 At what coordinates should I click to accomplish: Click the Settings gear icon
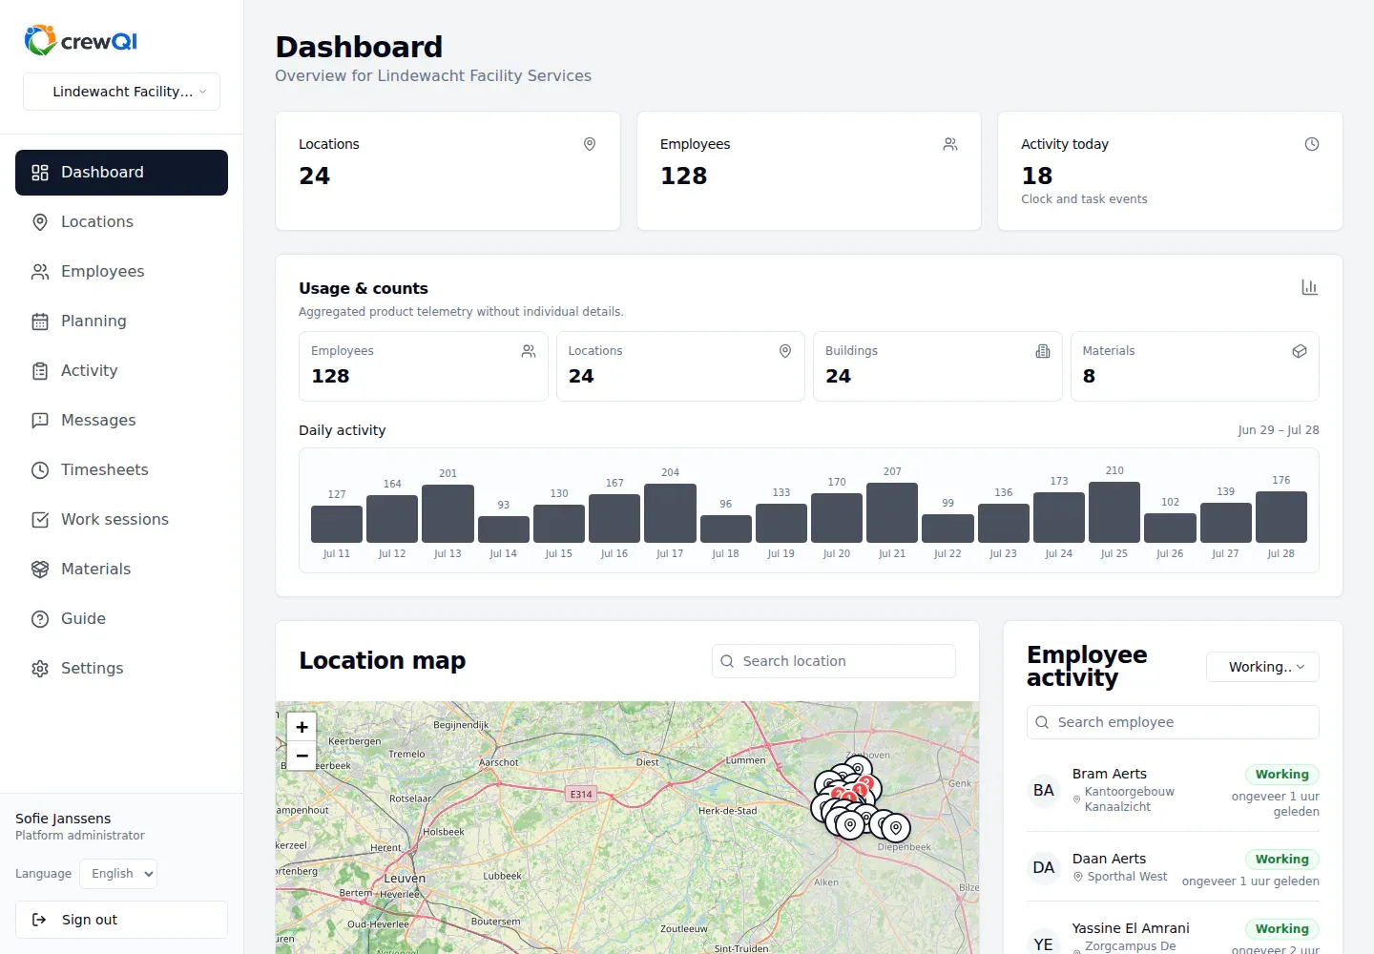point(40,669)
